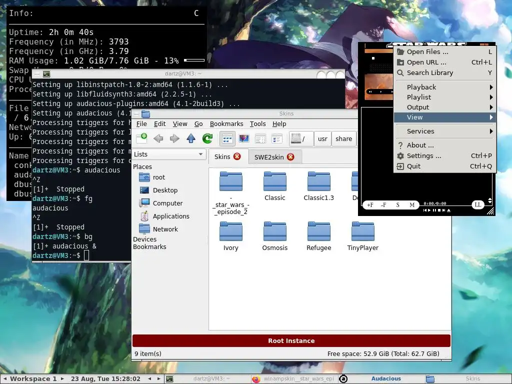
Task: Click the pause button in Audacious playlist
Action: tap(434, 210)
